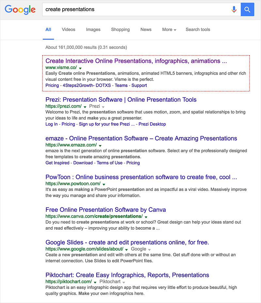Open the arrow beside the powtoon.com URL
The height and width of the screenshot is (303, 261).
click(104, 184)
